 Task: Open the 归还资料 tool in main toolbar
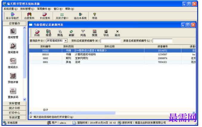click(45, 14)
